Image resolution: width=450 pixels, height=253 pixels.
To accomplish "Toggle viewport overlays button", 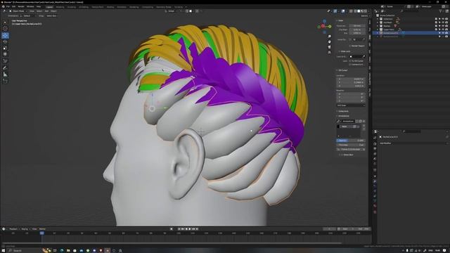I will coord(343,11).
